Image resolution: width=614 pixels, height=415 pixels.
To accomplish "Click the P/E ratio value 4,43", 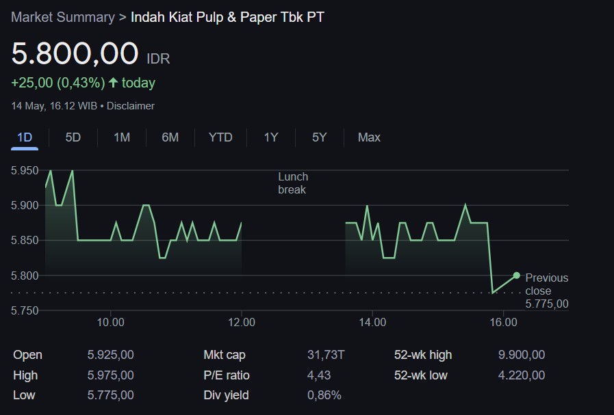I will 319,375.
